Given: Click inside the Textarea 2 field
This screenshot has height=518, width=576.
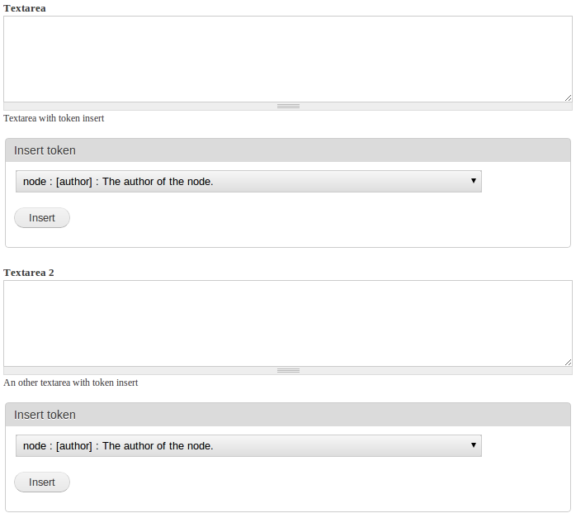Looking at the screenshot, I should pos(288,324).
